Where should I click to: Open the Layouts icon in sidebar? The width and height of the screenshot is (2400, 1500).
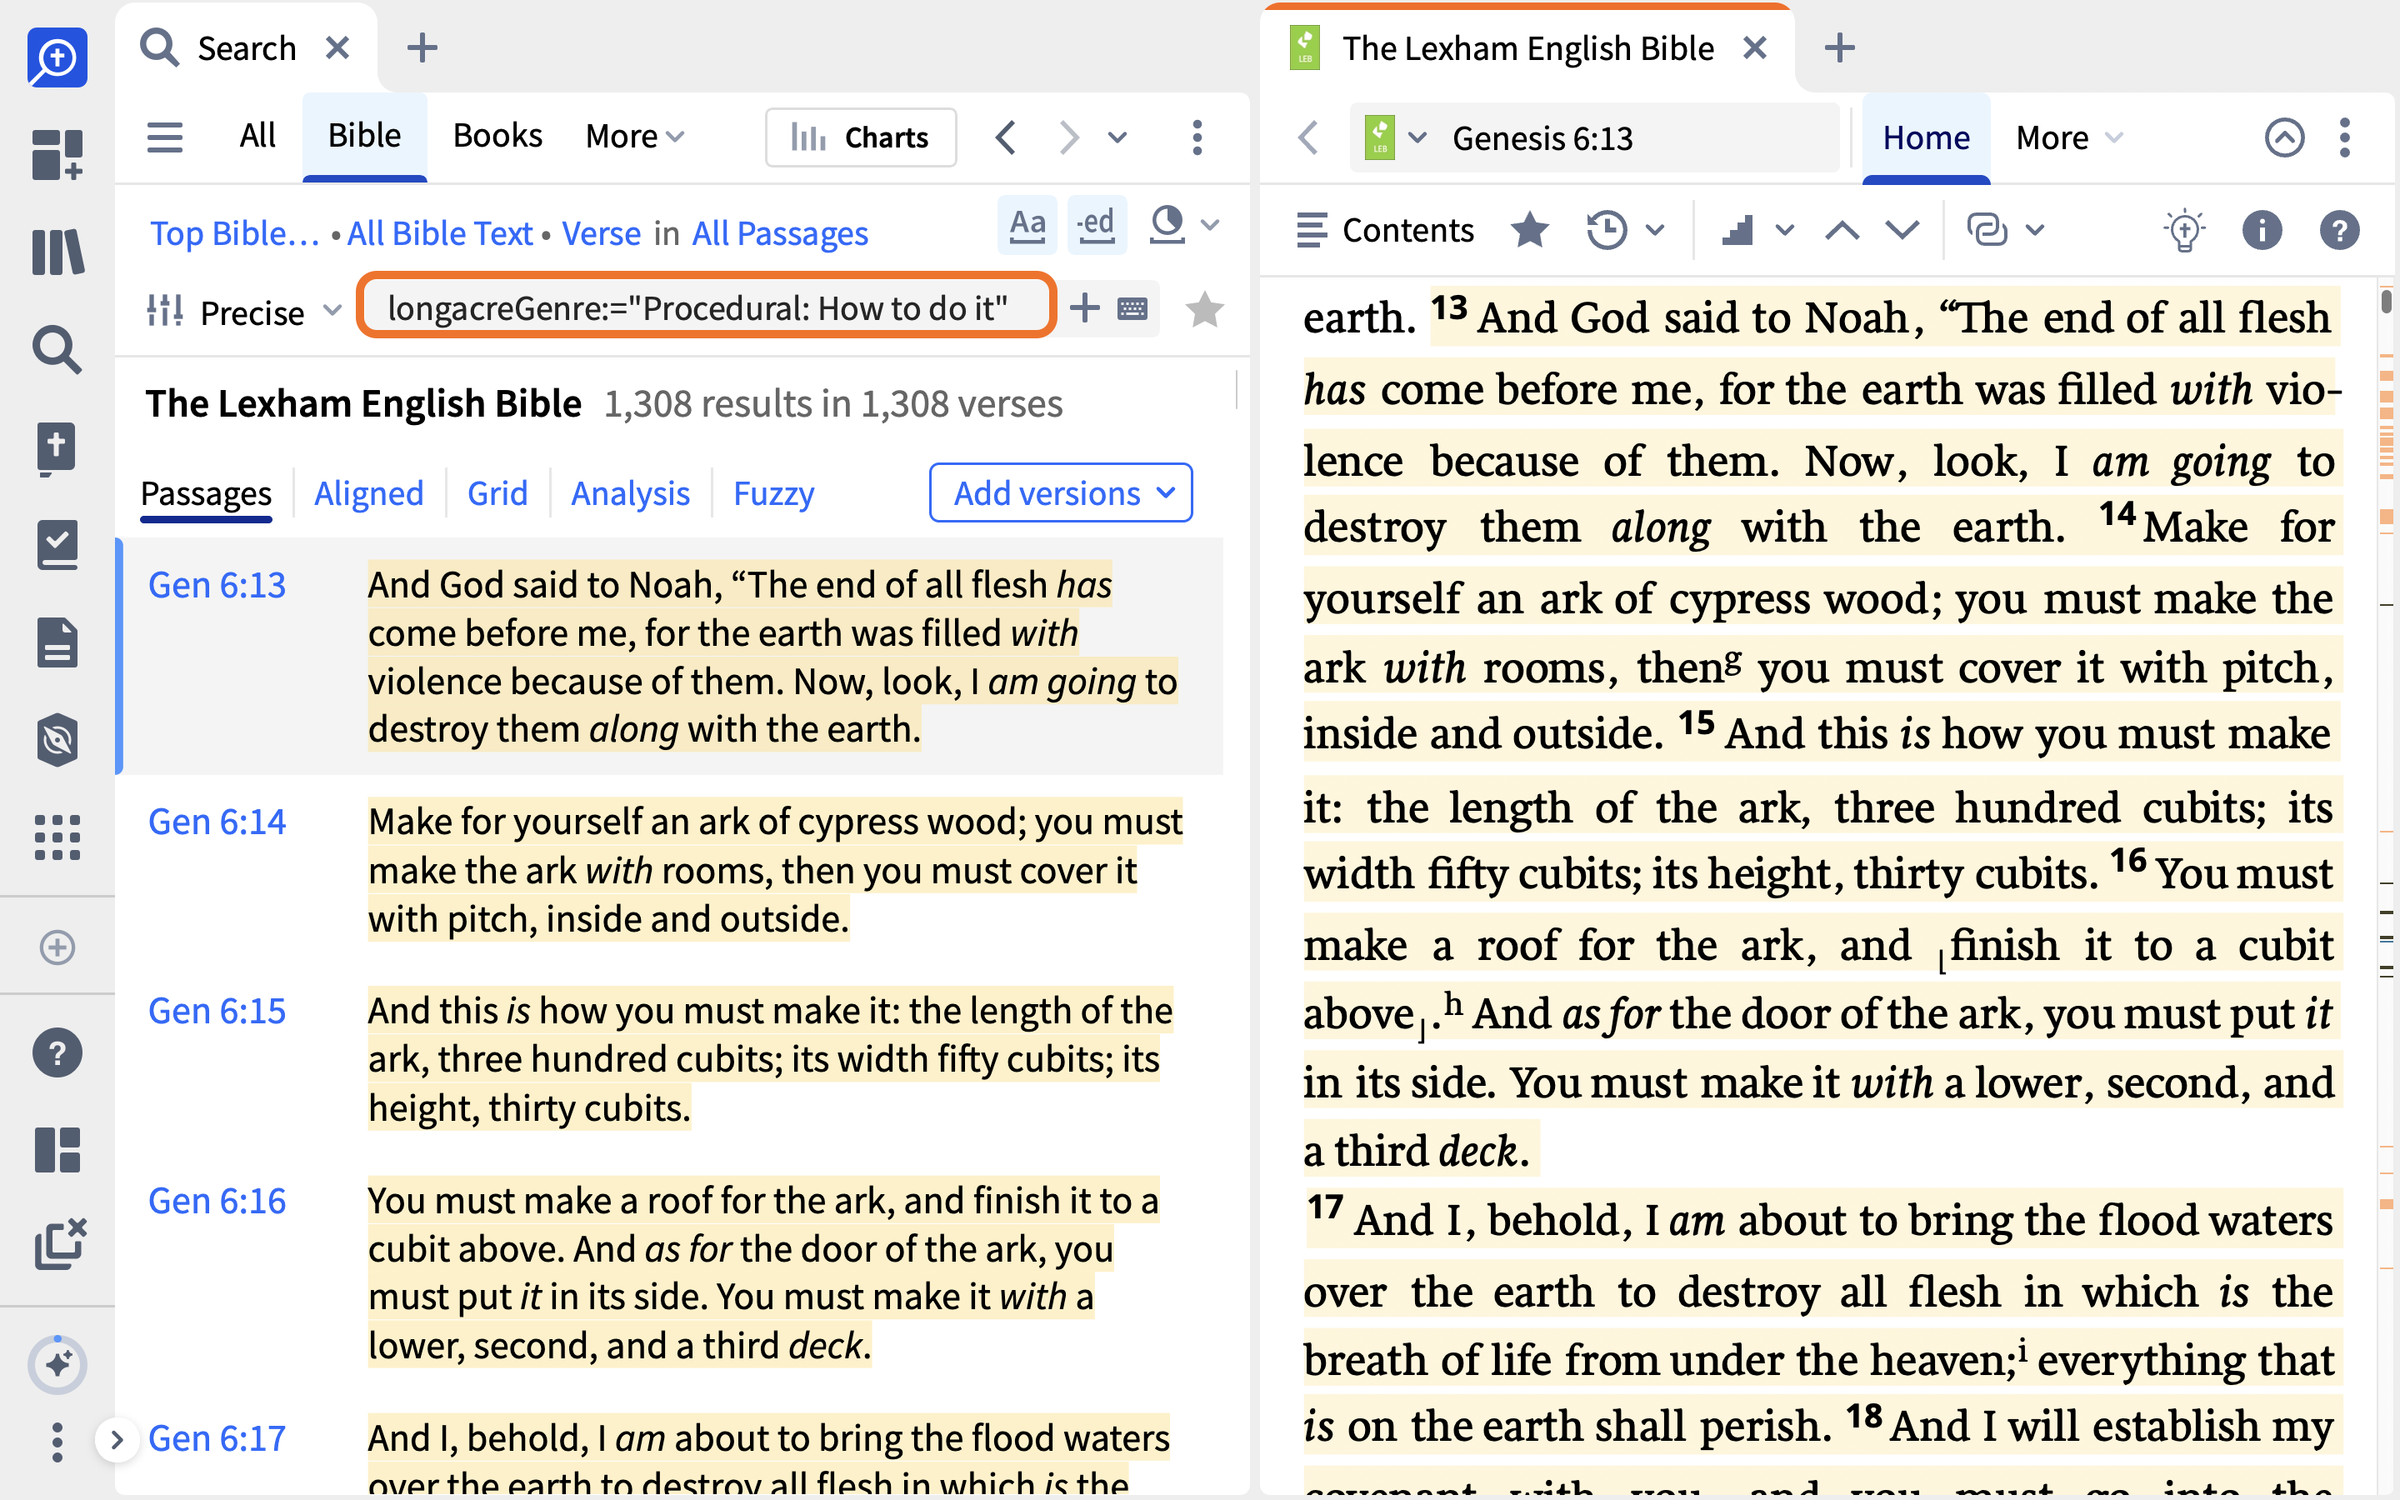[57, 1151]
